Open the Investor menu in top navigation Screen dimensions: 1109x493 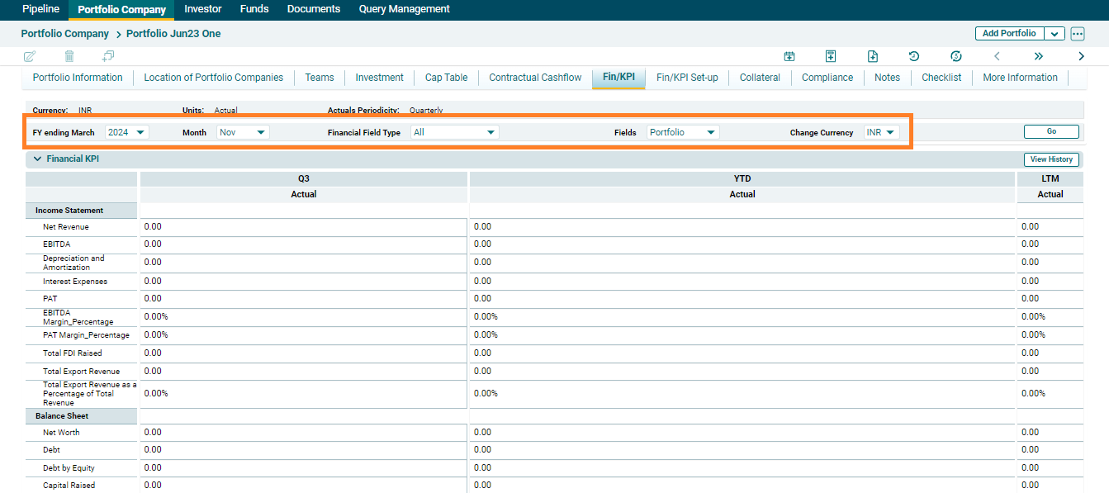tap(203, 9)
